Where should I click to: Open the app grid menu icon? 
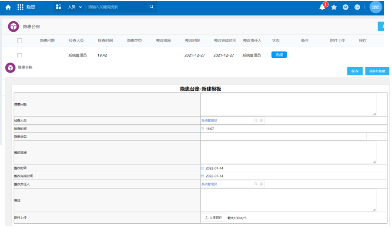pos(20,7)
